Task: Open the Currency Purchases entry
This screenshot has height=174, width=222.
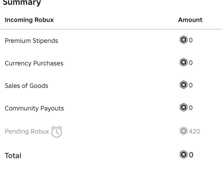Action: coord(34,63)
